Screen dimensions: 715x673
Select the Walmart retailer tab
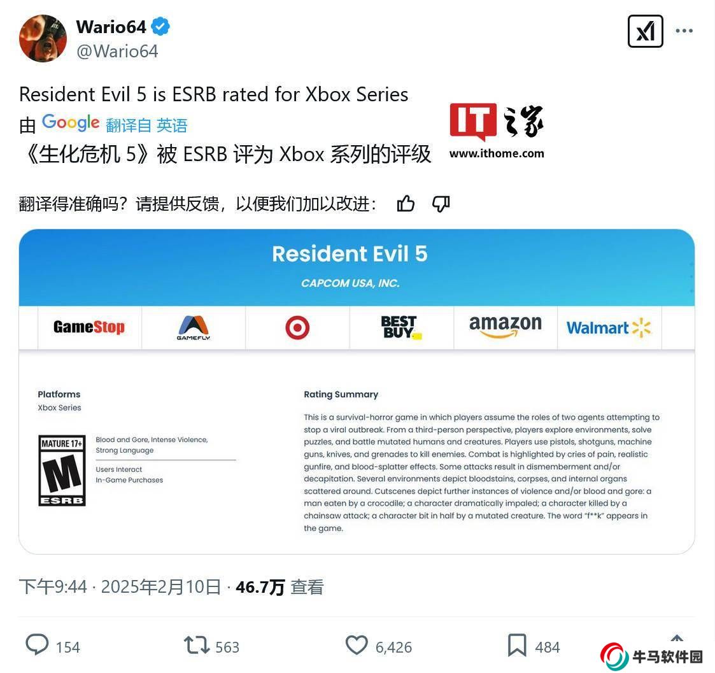click(609, 327)
